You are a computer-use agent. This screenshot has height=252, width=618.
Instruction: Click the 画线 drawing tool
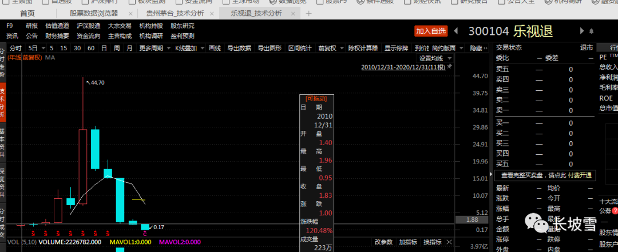[215, 48]
